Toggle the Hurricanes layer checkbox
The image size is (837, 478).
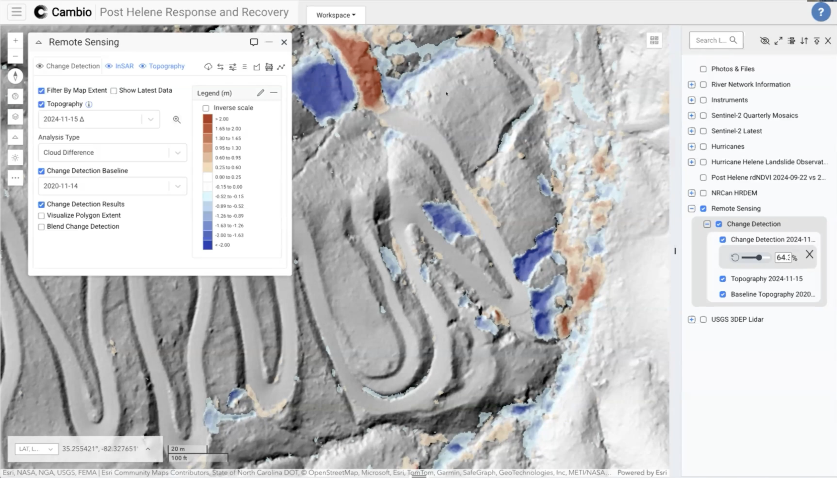[x=703, y=147]
